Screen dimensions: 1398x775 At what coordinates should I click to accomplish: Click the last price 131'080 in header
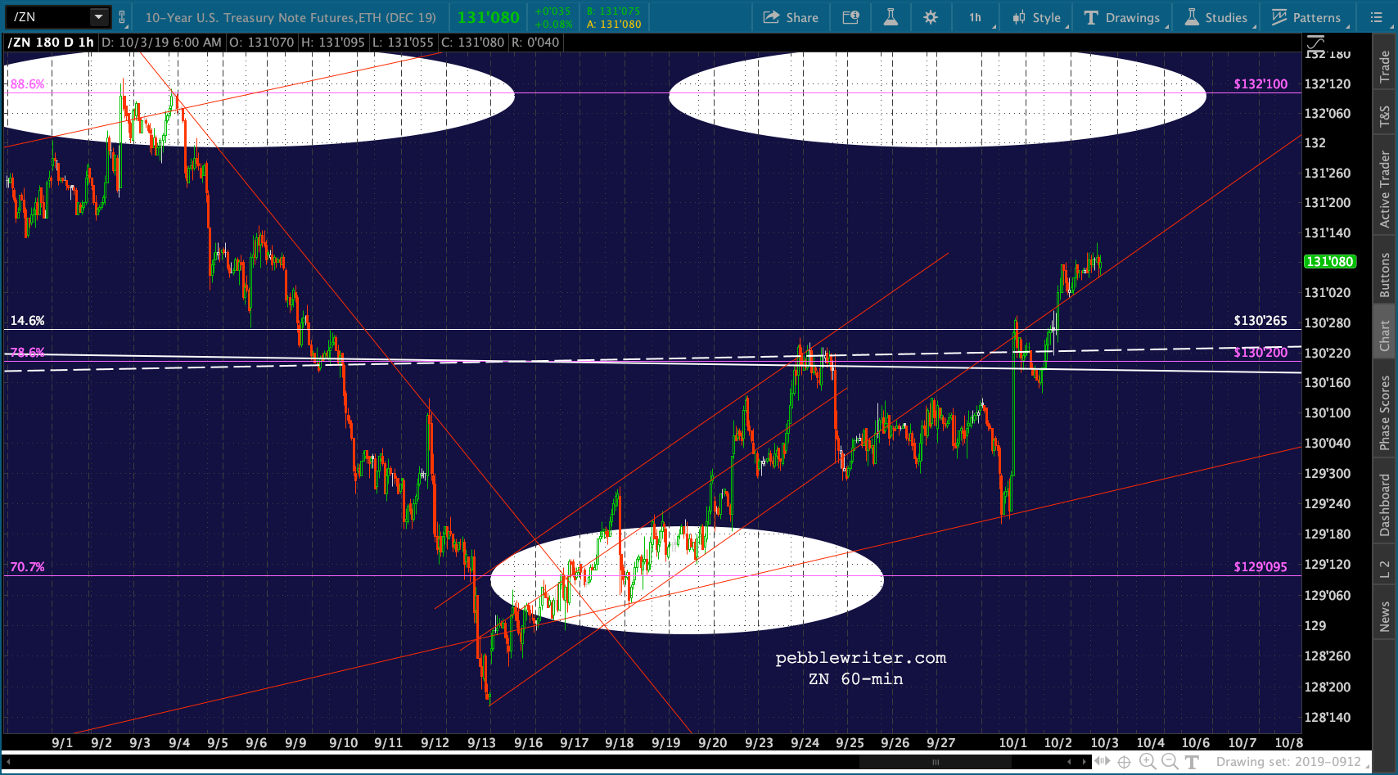tap(488, 17)
